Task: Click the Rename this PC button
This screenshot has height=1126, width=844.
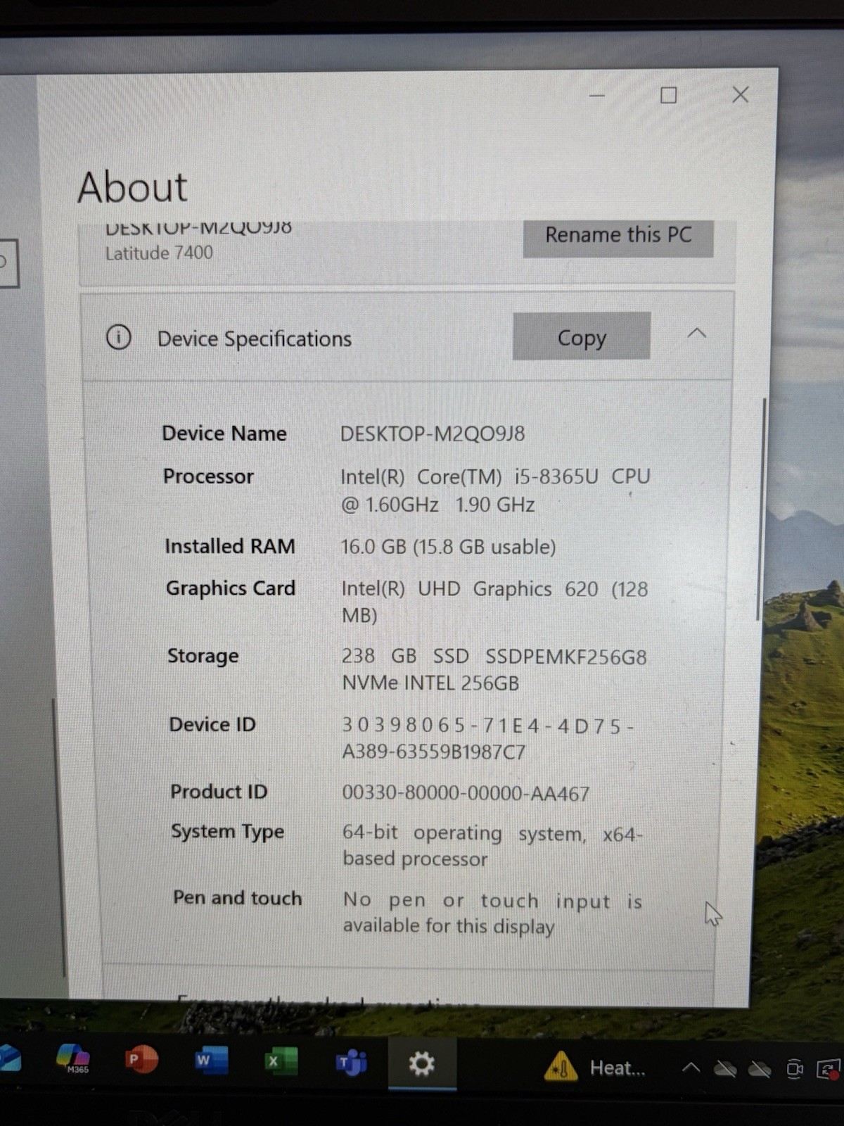Action: [x=618, y=236]
